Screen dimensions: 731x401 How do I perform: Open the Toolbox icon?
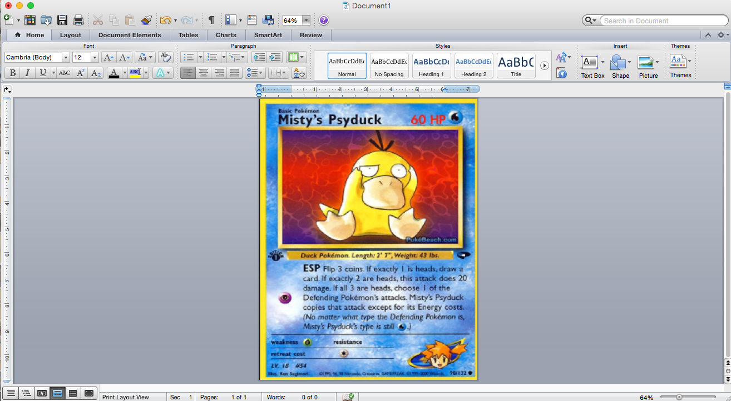251,20
